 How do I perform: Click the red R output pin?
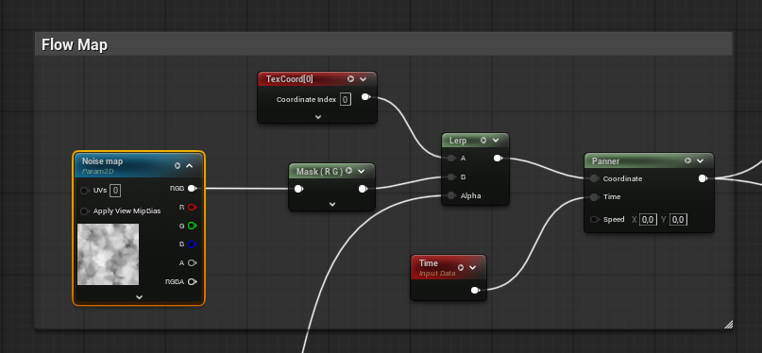pyautogui.click(x=192, y=208)
